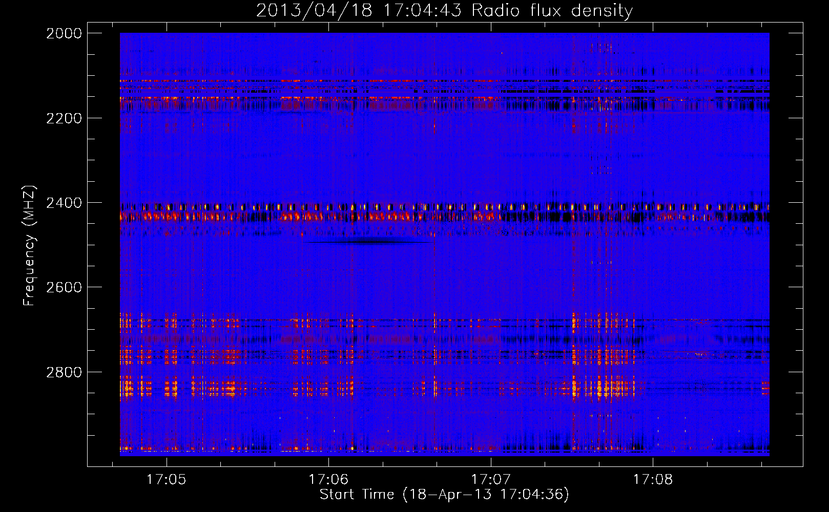Click the 2000 frequency tick label
The image size is (829, 512).
64,33
